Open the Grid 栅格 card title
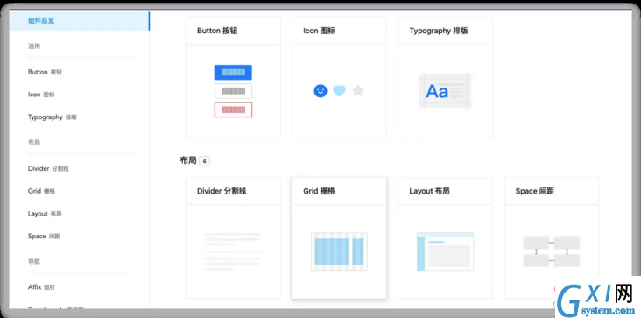This screenshot has width=641, height=318. click(x=320, y=191)
